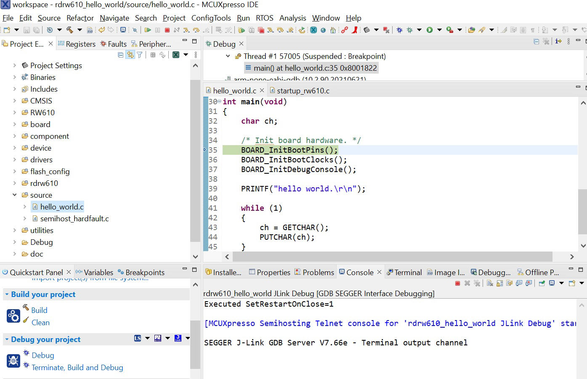The height and width of the screenshot is (379, 587).
Task: Select main() stack frame in Debug view
Action: [x=315, y=68]
